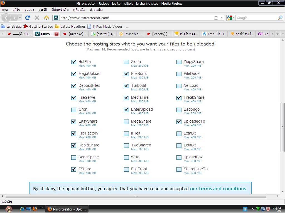Screen dimensions: 285x213
Task: Click Latest Headlines RSS feed icon
Action: [57, 26]
